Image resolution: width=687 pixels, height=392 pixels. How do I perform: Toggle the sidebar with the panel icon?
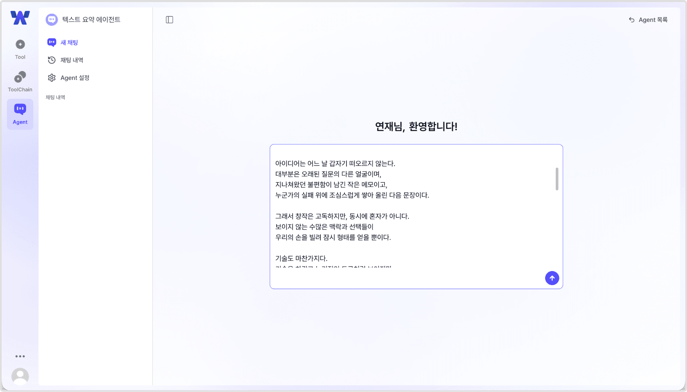pos(170,19)
